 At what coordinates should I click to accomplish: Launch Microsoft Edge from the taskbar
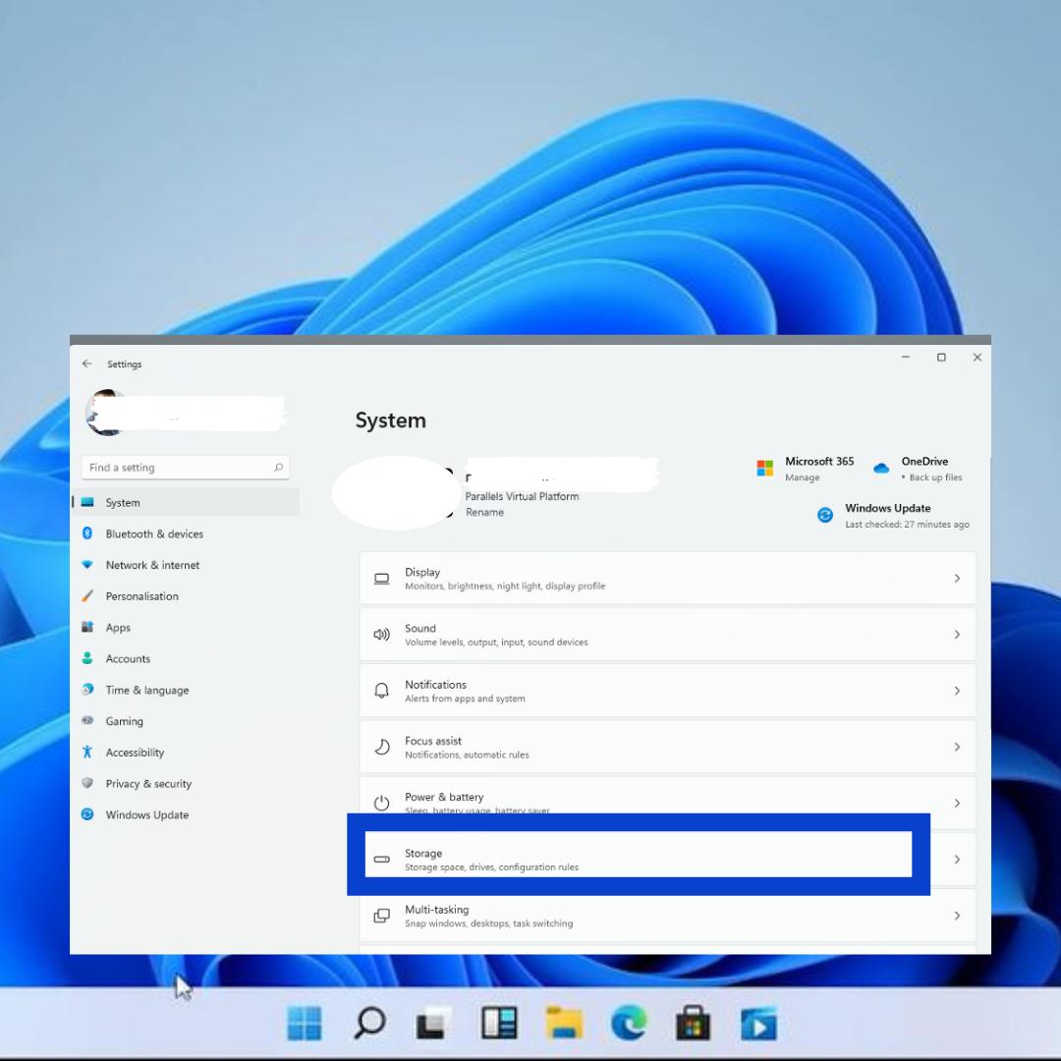pos(630,1024)
